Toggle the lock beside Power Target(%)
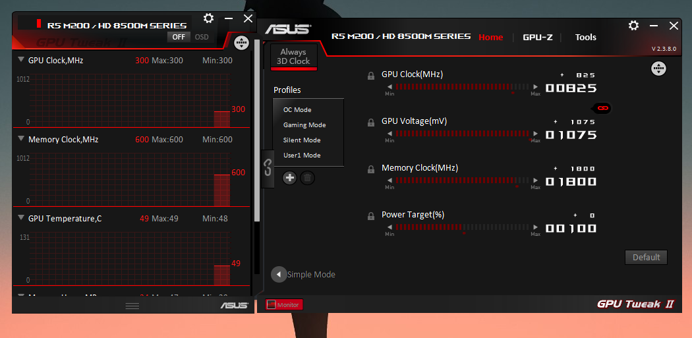This screenshot has width=692, height=338. (371, 216)
